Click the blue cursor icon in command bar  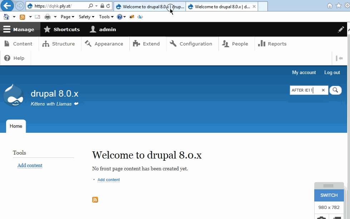[x=140, y=17]
